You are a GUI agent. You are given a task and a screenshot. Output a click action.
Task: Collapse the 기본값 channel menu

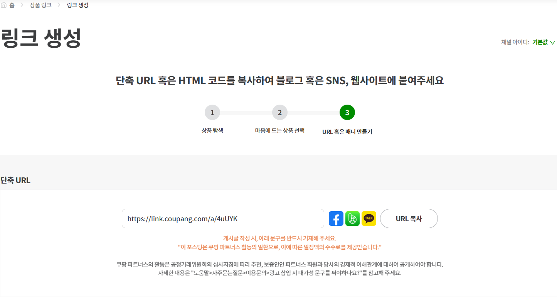pos(541,42)
